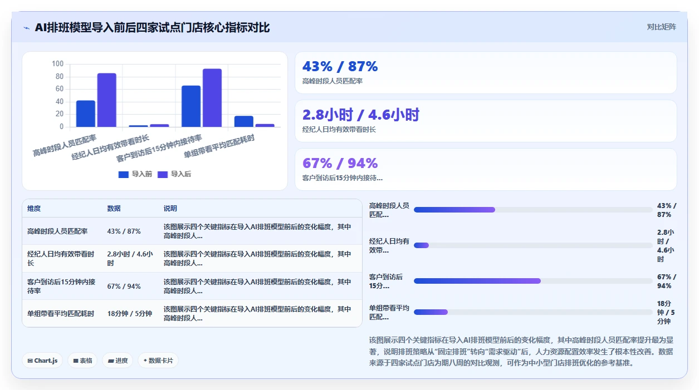Screen dimensions: 699x390
Task: Click the x-axis label 经纪人日均有效带看时长 in chart
Action: coord(110,147)
